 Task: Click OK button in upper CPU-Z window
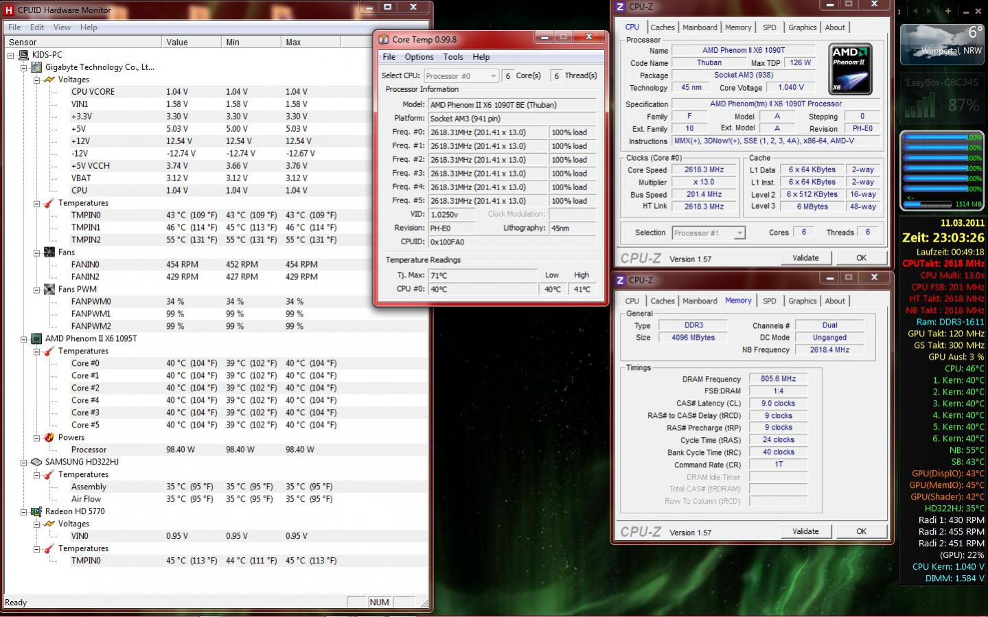[x=861, y=258]
